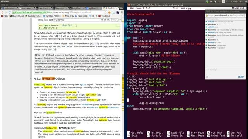Toggle chat sound with the speaker icon
The height and width of the screenshot is (139, 248).
(x=207, y=77)
